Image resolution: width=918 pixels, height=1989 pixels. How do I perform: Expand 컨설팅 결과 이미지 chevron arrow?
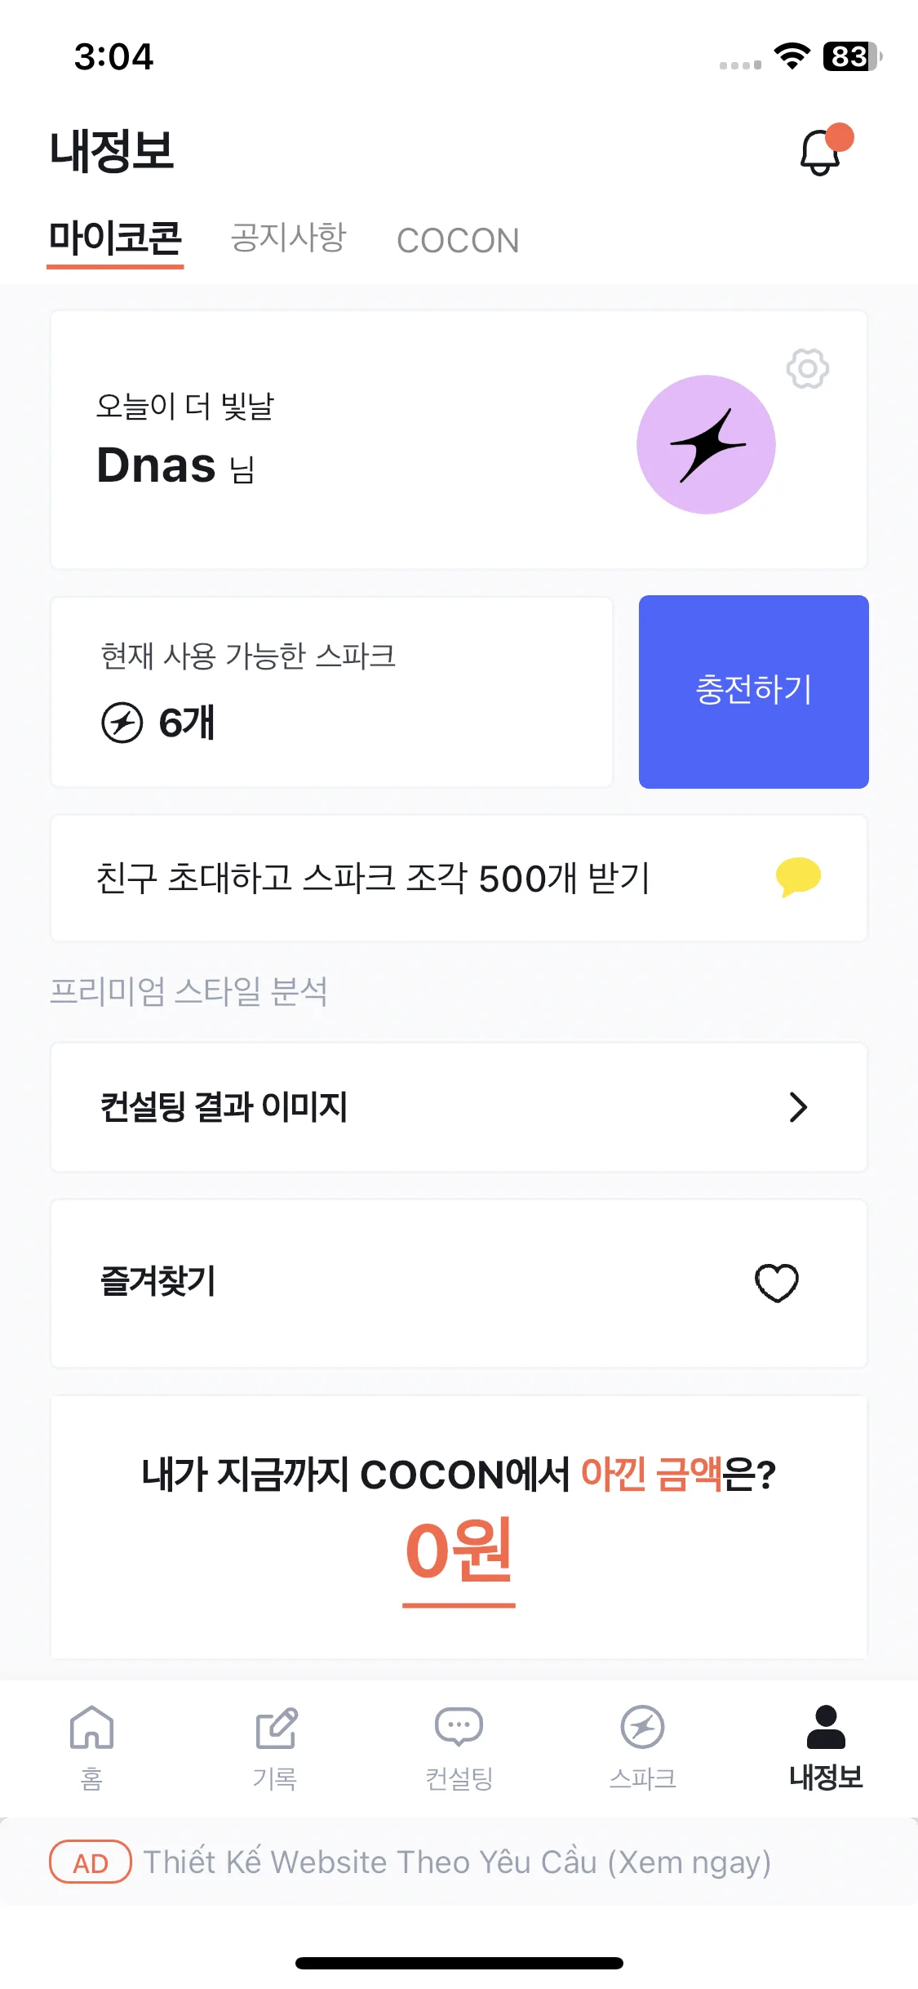[x=798, y=1107]
